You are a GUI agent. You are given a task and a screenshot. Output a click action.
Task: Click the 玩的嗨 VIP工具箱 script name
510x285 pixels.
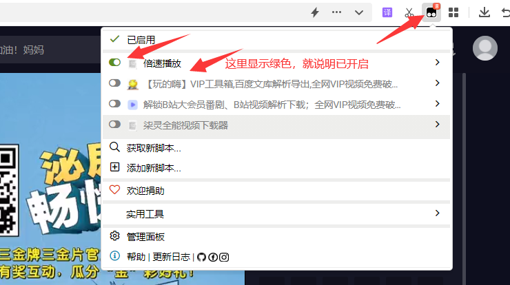pyautogui.click(x=270, y=84)
